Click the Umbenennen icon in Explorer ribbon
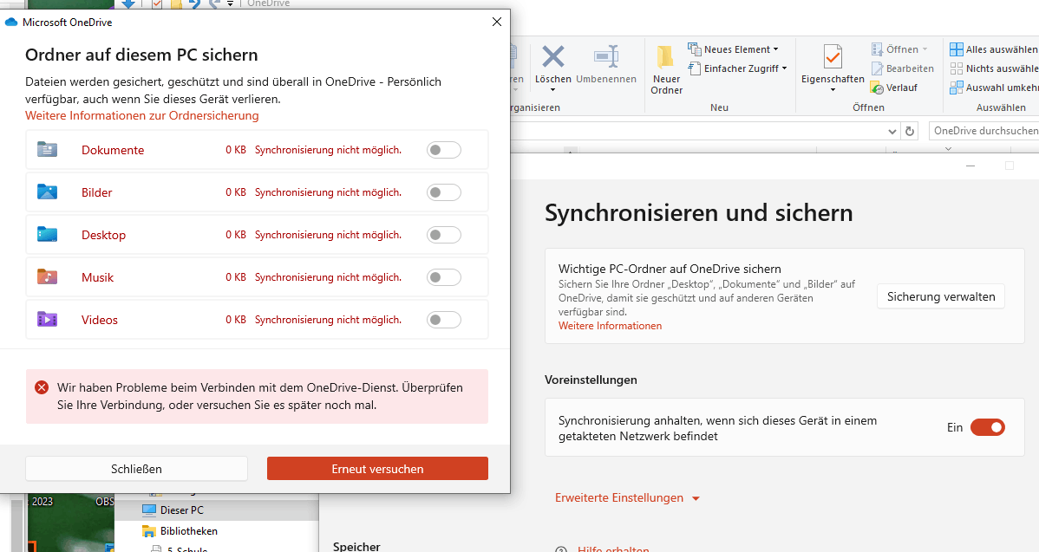The height and width of the screenshot is (552, 1039). click(606, 57)
